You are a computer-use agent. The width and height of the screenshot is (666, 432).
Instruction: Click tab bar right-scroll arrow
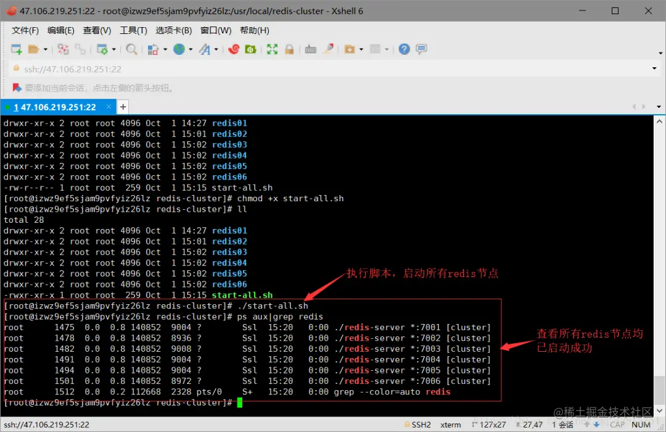(644, 107)
